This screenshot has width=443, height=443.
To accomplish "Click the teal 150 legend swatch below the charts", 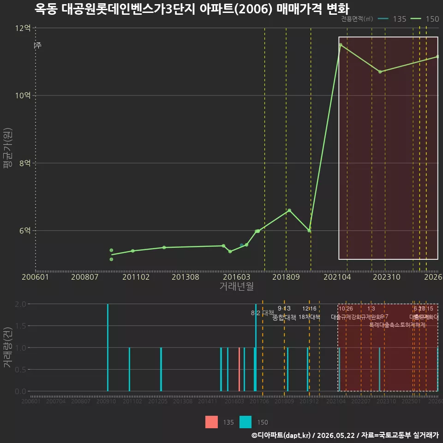I will [x=245, y=422].
